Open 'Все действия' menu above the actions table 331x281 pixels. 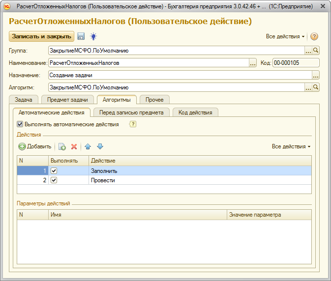pyautogui.click(x=291, y=146)
